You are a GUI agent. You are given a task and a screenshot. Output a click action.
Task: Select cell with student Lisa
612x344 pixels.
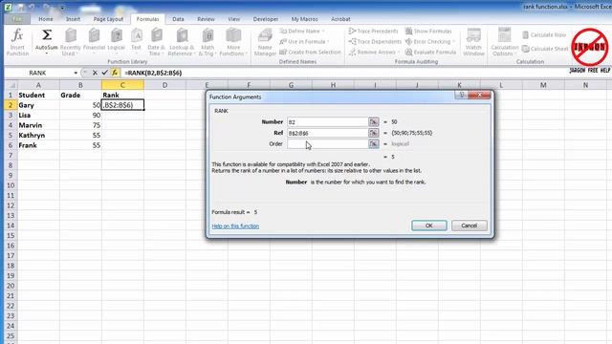pos(38,115)
